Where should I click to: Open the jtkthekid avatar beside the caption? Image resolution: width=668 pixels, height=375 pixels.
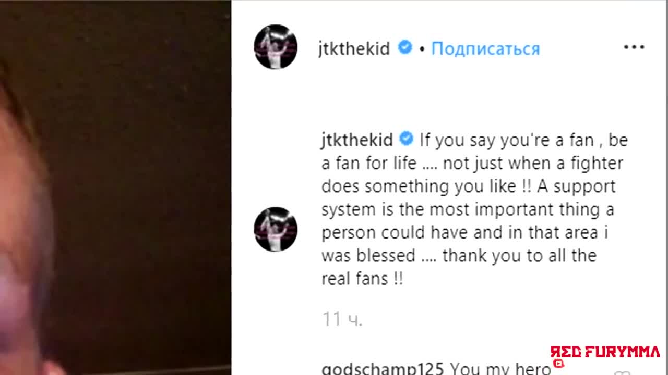[x=276, y=230]
